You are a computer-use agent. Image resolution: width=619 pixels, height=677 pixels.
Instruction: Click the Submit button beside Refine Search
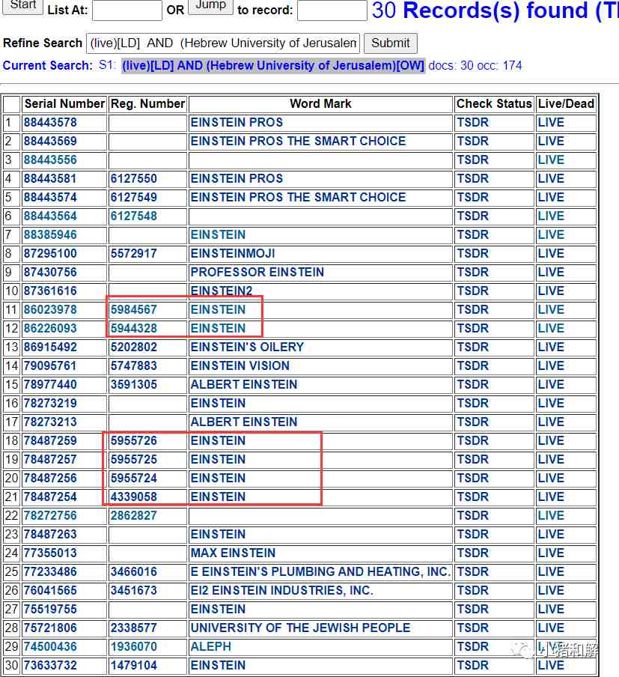tap(390, 43)
